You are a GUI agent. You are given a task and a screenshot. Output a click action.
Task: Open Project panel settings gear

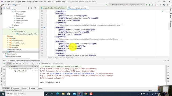(x=35, y=8)
